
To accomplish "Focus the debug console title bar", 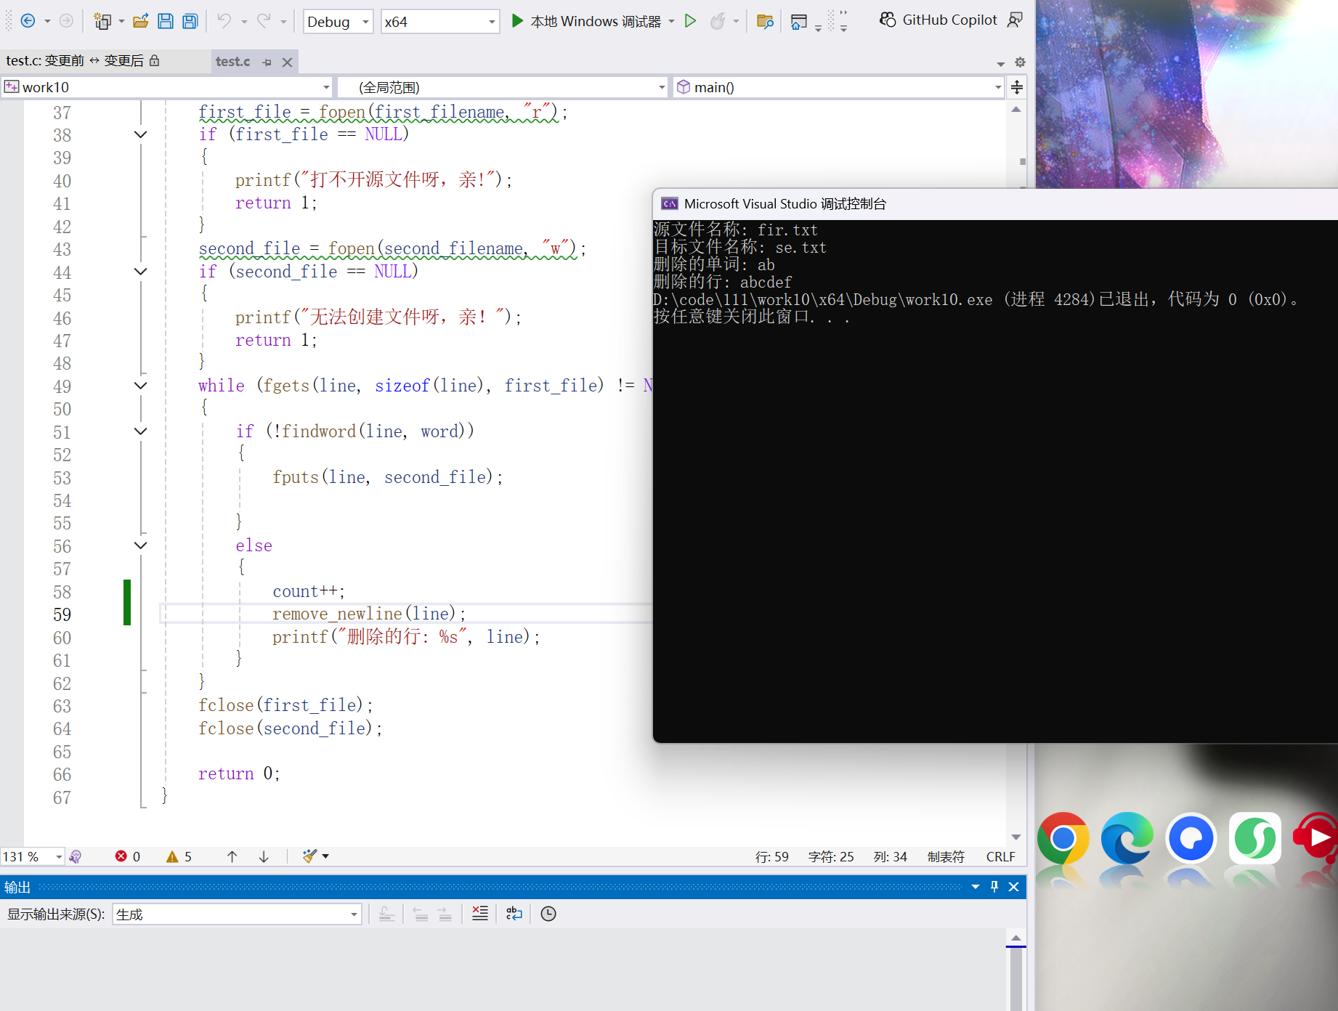I will [995, 204].
